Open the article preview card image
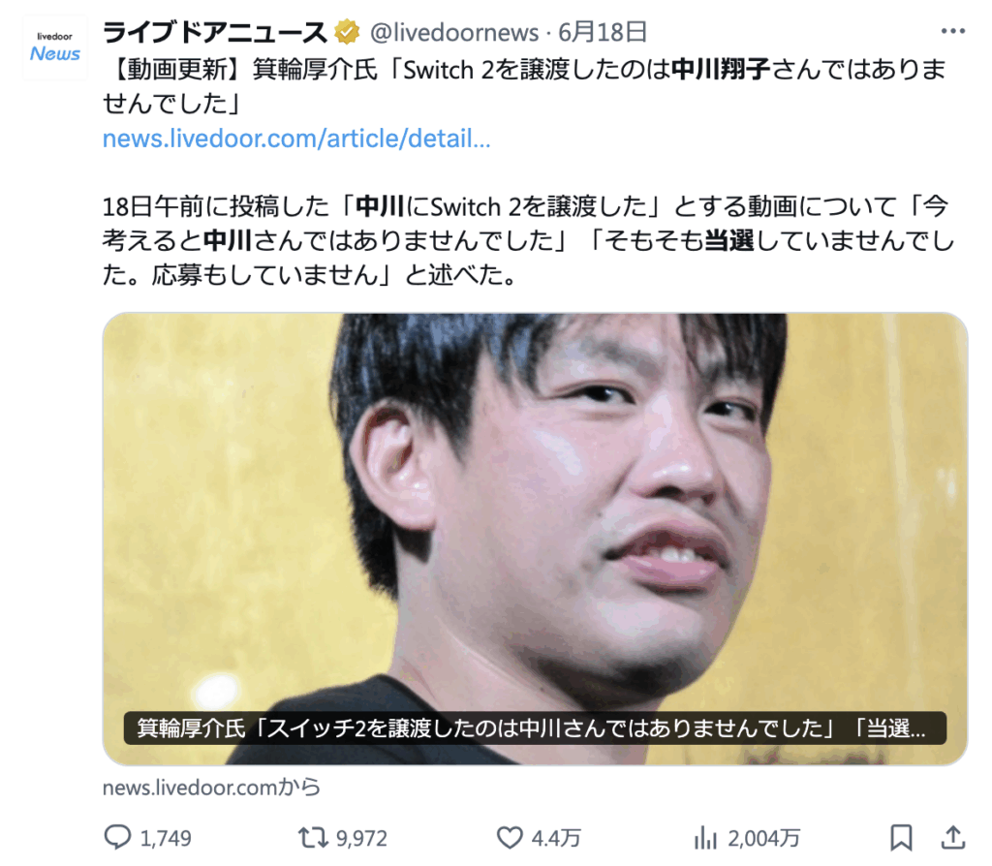Screen dimensions: 992x866 tap(535, 539)
